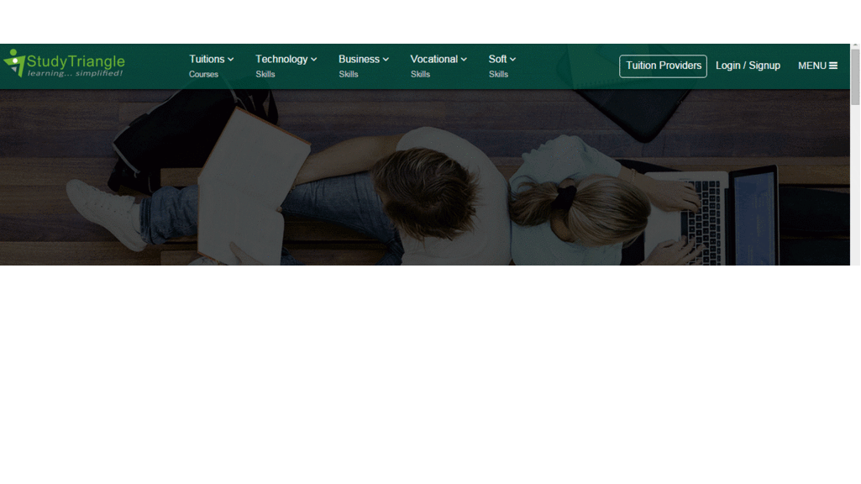Viewport: 861px width, 484px height.
Task: Click the 'learning... simplified!' tagline
Action: 75,74
